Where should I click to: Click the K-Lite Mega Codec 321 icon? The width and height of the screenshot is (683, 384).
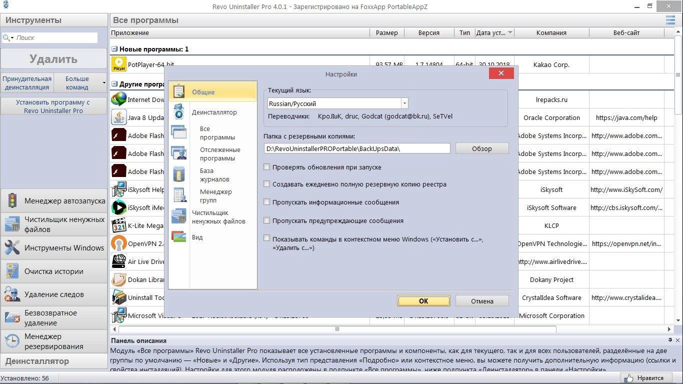[119, 225]
